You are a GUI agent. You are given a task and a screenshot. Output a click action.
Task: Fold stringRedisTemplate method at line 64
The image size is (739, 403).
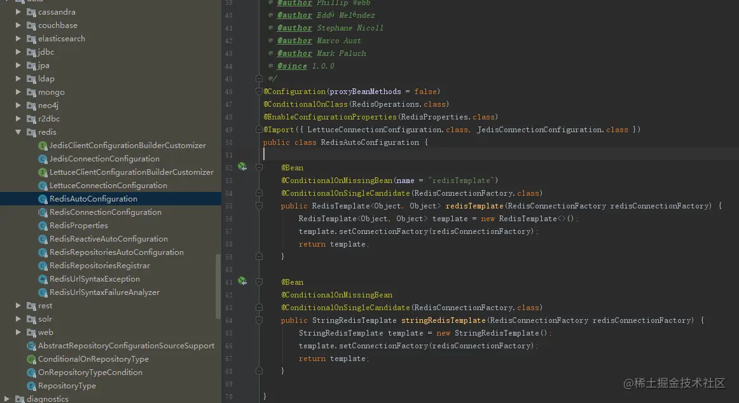tap(259, 320)
